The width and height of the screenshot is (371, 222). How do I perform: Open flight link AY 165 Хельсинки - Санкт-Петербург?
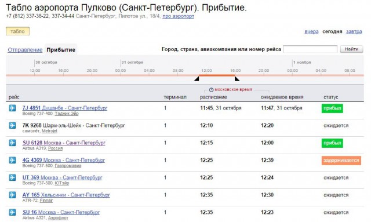(66, 195)
